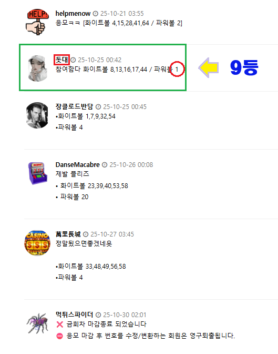278x354 pixels.
Task: Open DanseMacabre's profile name
Action: click(77, 165)
